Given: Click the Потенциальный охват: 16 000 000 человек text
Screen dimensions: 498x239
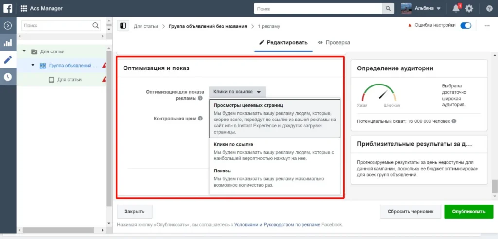Looking at the screenshot, I should [x=403, y=121].
